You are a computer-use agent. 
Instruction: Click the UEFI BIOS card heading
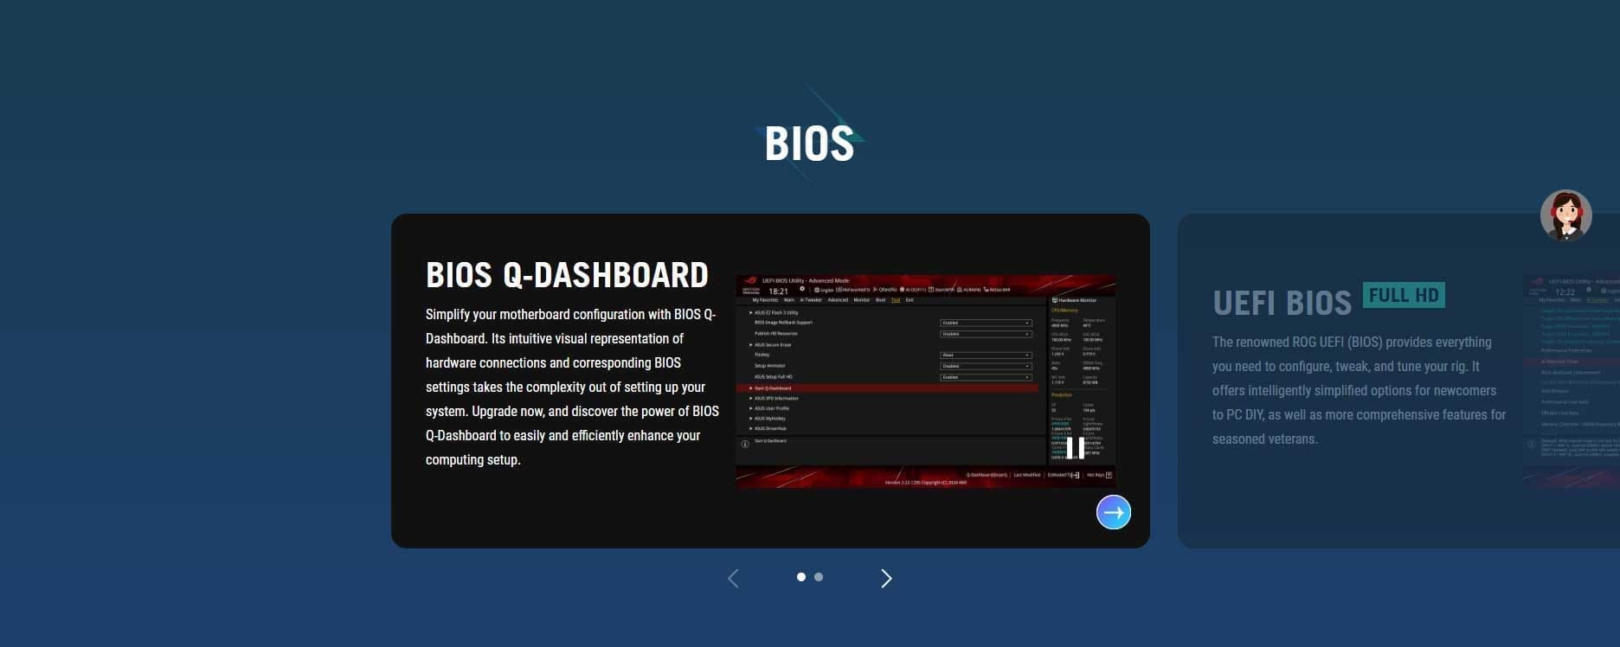pyautogui.click(x=1282, y=304)
